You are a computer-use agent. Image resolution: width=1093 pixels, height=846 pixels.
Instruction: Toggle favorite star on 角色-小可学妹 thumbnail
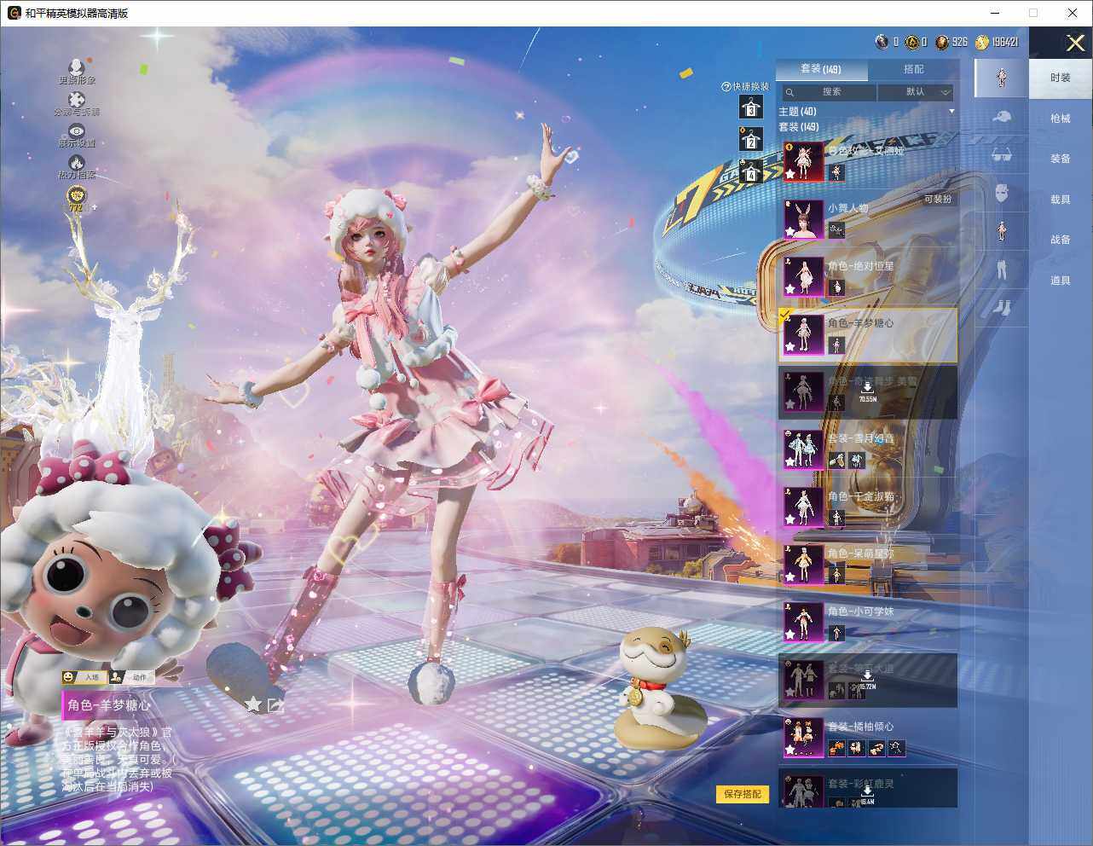[x=790, y=635]
